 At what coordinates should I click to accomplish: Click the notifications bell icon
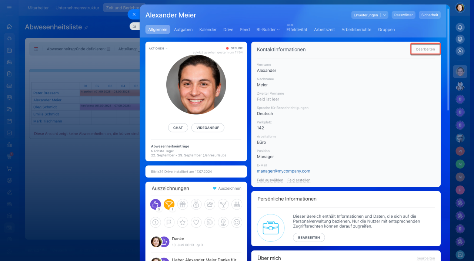point(460,27)
